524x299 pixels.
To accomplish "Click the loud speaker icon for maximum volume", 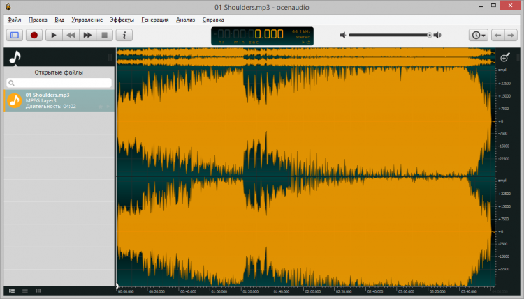I will 437,35.
